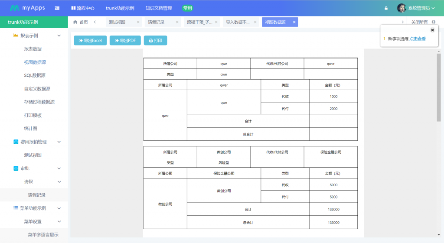The width and height of the screenshot is (444, 243).
Task: Collapse the 报表示例 menu group
Action: (x=59, y=36)
